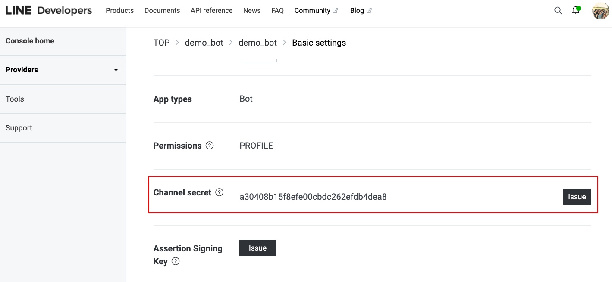Open the Documents menu

pos(162,11)
